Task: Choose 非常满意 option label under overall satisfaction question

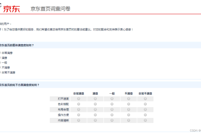Action: [x=7, y=53]
